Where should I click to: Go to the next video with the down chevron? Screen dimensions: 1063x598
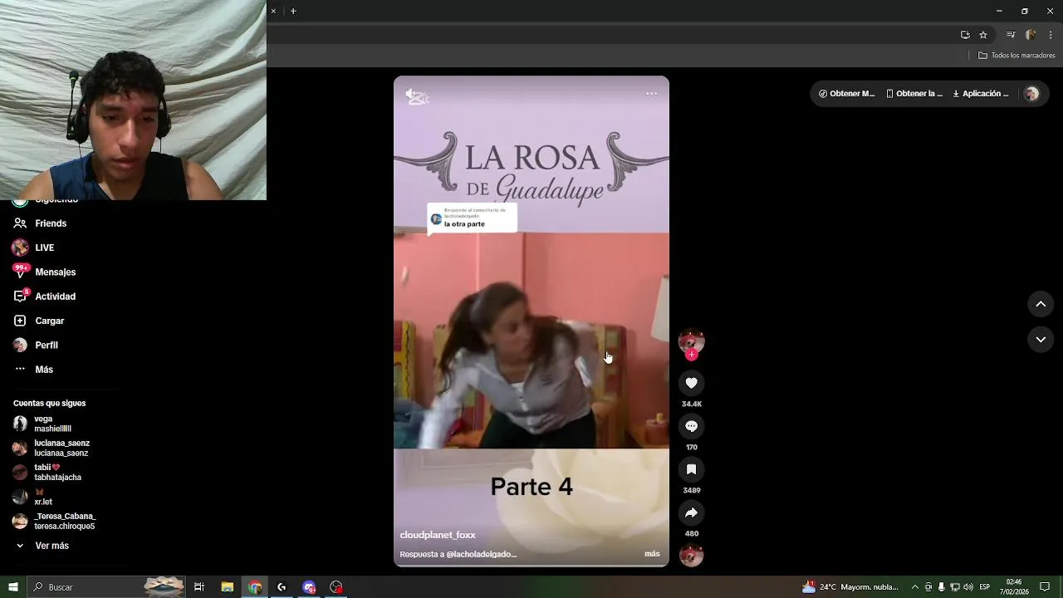(1041, 339)
